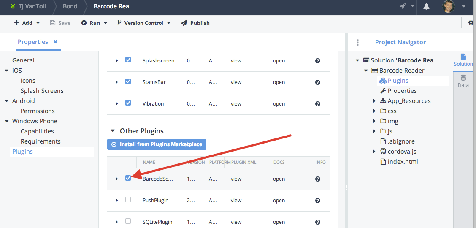Open the Version Control dropdown

coord(144,23)
